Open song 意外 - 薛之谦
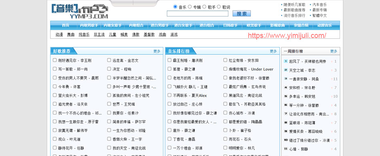The image size is (380, 156). [184, 130]
